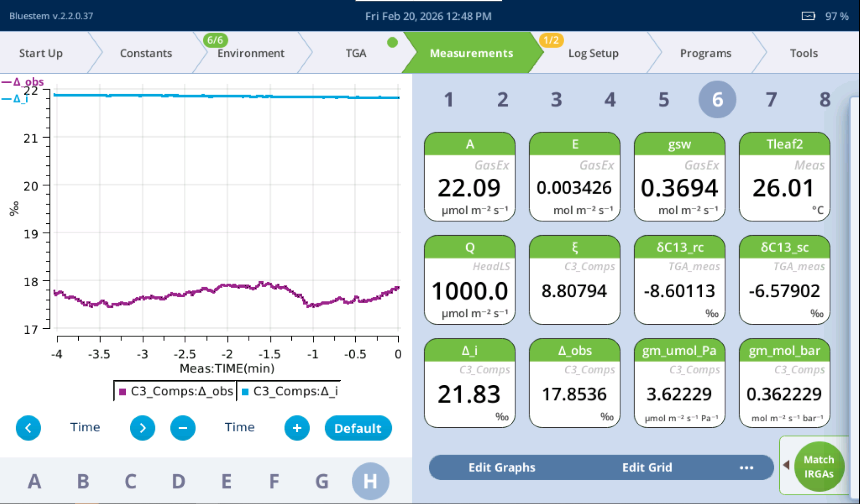Open the Δ_obs measurement tile
860x504 pixels.
tap(574, 383)
